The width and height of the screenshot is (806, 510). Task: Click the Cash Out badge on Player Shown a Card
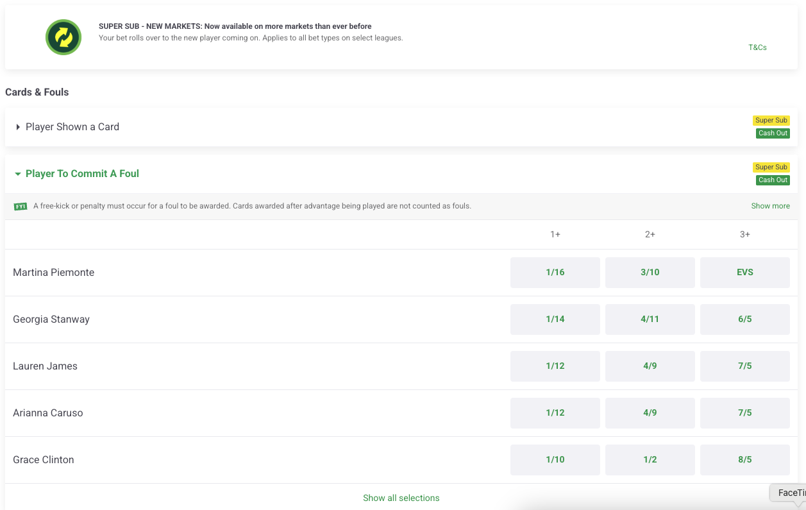coord(773,133)
